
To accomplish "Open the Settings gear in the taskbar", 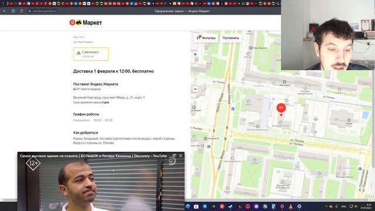I will click(x=299, y=206).
